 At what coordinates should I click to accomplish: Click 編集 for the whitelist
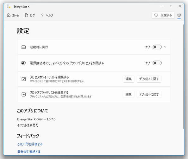coord(128,79)
